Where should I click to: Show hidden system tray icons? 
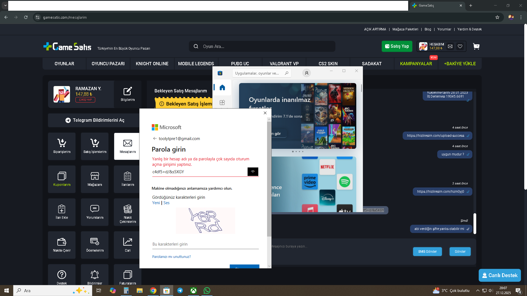coord(478,291)
